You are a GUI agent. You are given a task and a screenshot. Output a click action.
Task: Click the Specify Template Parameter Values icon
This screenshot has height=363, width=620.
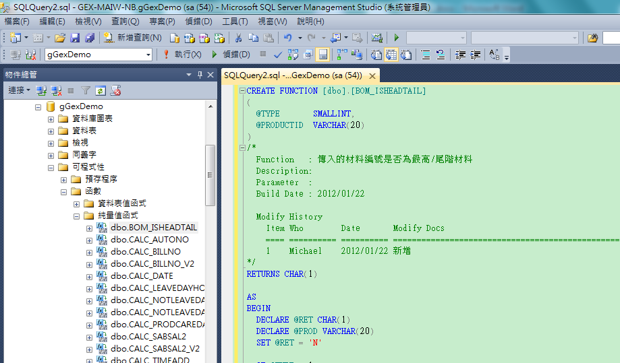tap(495, 55)
